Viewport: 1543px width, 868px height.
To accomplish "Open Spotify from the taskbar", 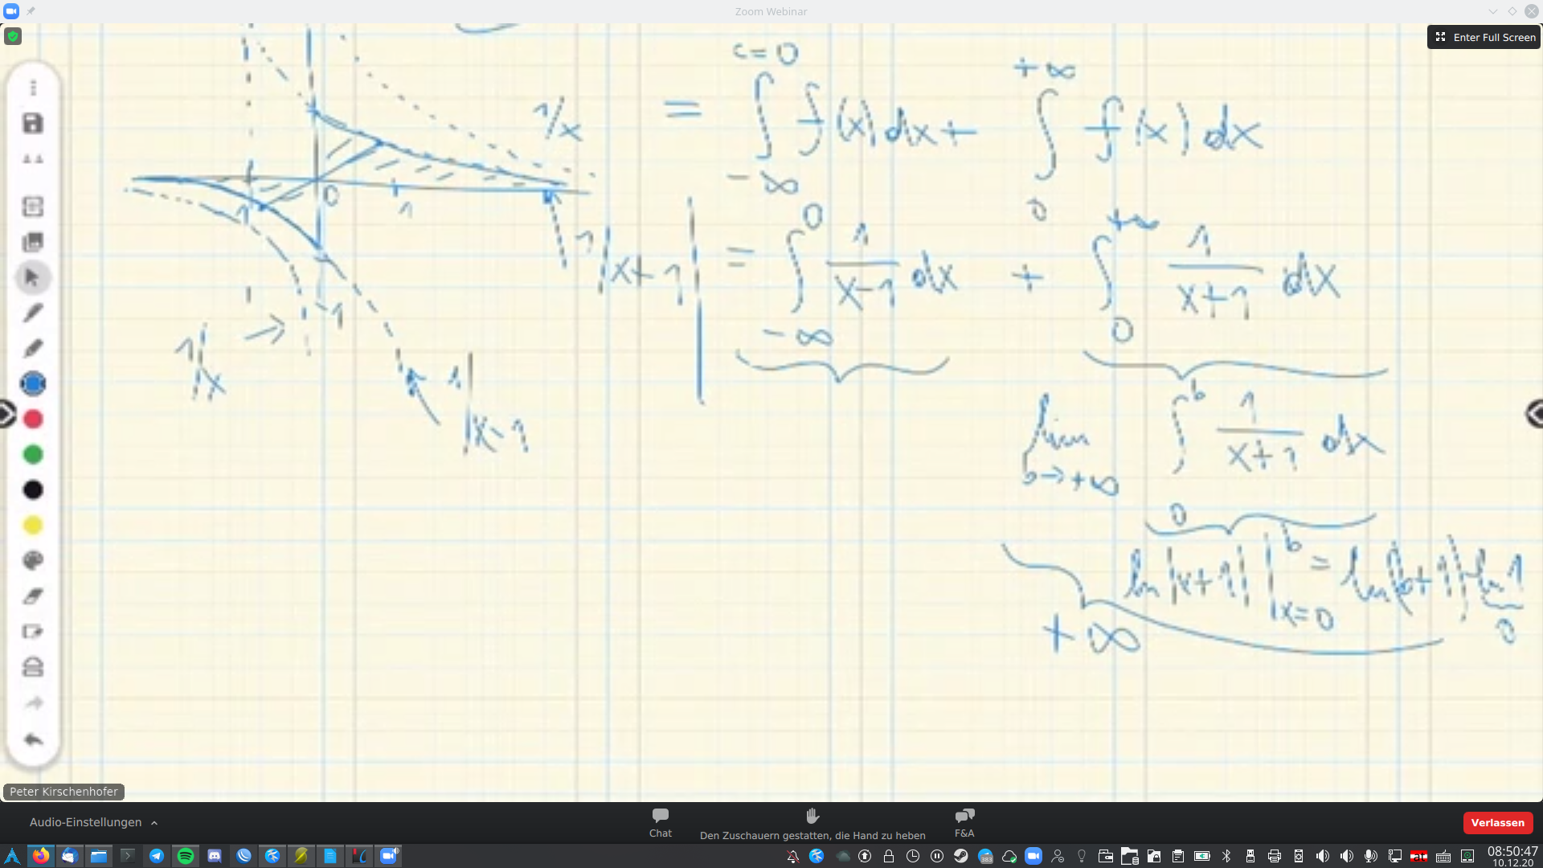I will (186, 856).
